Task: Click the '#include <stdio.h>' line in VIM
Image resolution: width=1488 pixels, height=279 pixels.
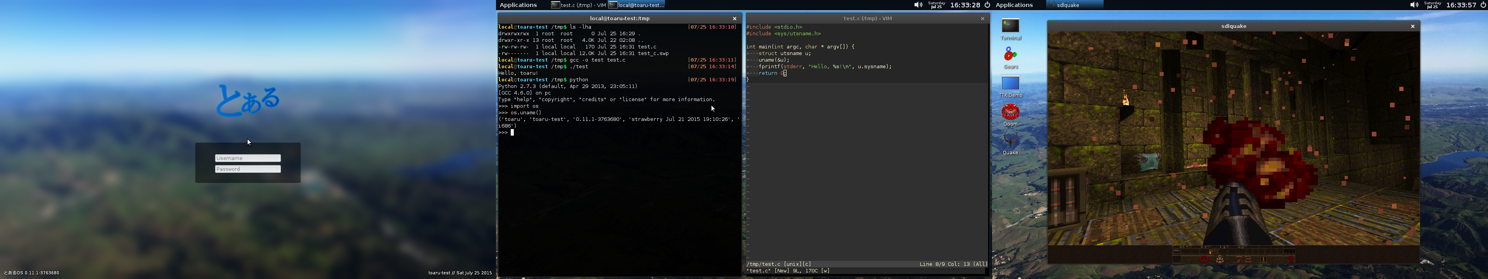Action: pos(774,27)
